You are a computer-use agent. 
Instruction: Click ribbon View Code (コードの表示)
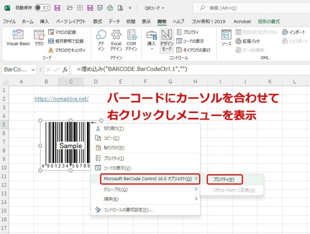click(190, 41)
